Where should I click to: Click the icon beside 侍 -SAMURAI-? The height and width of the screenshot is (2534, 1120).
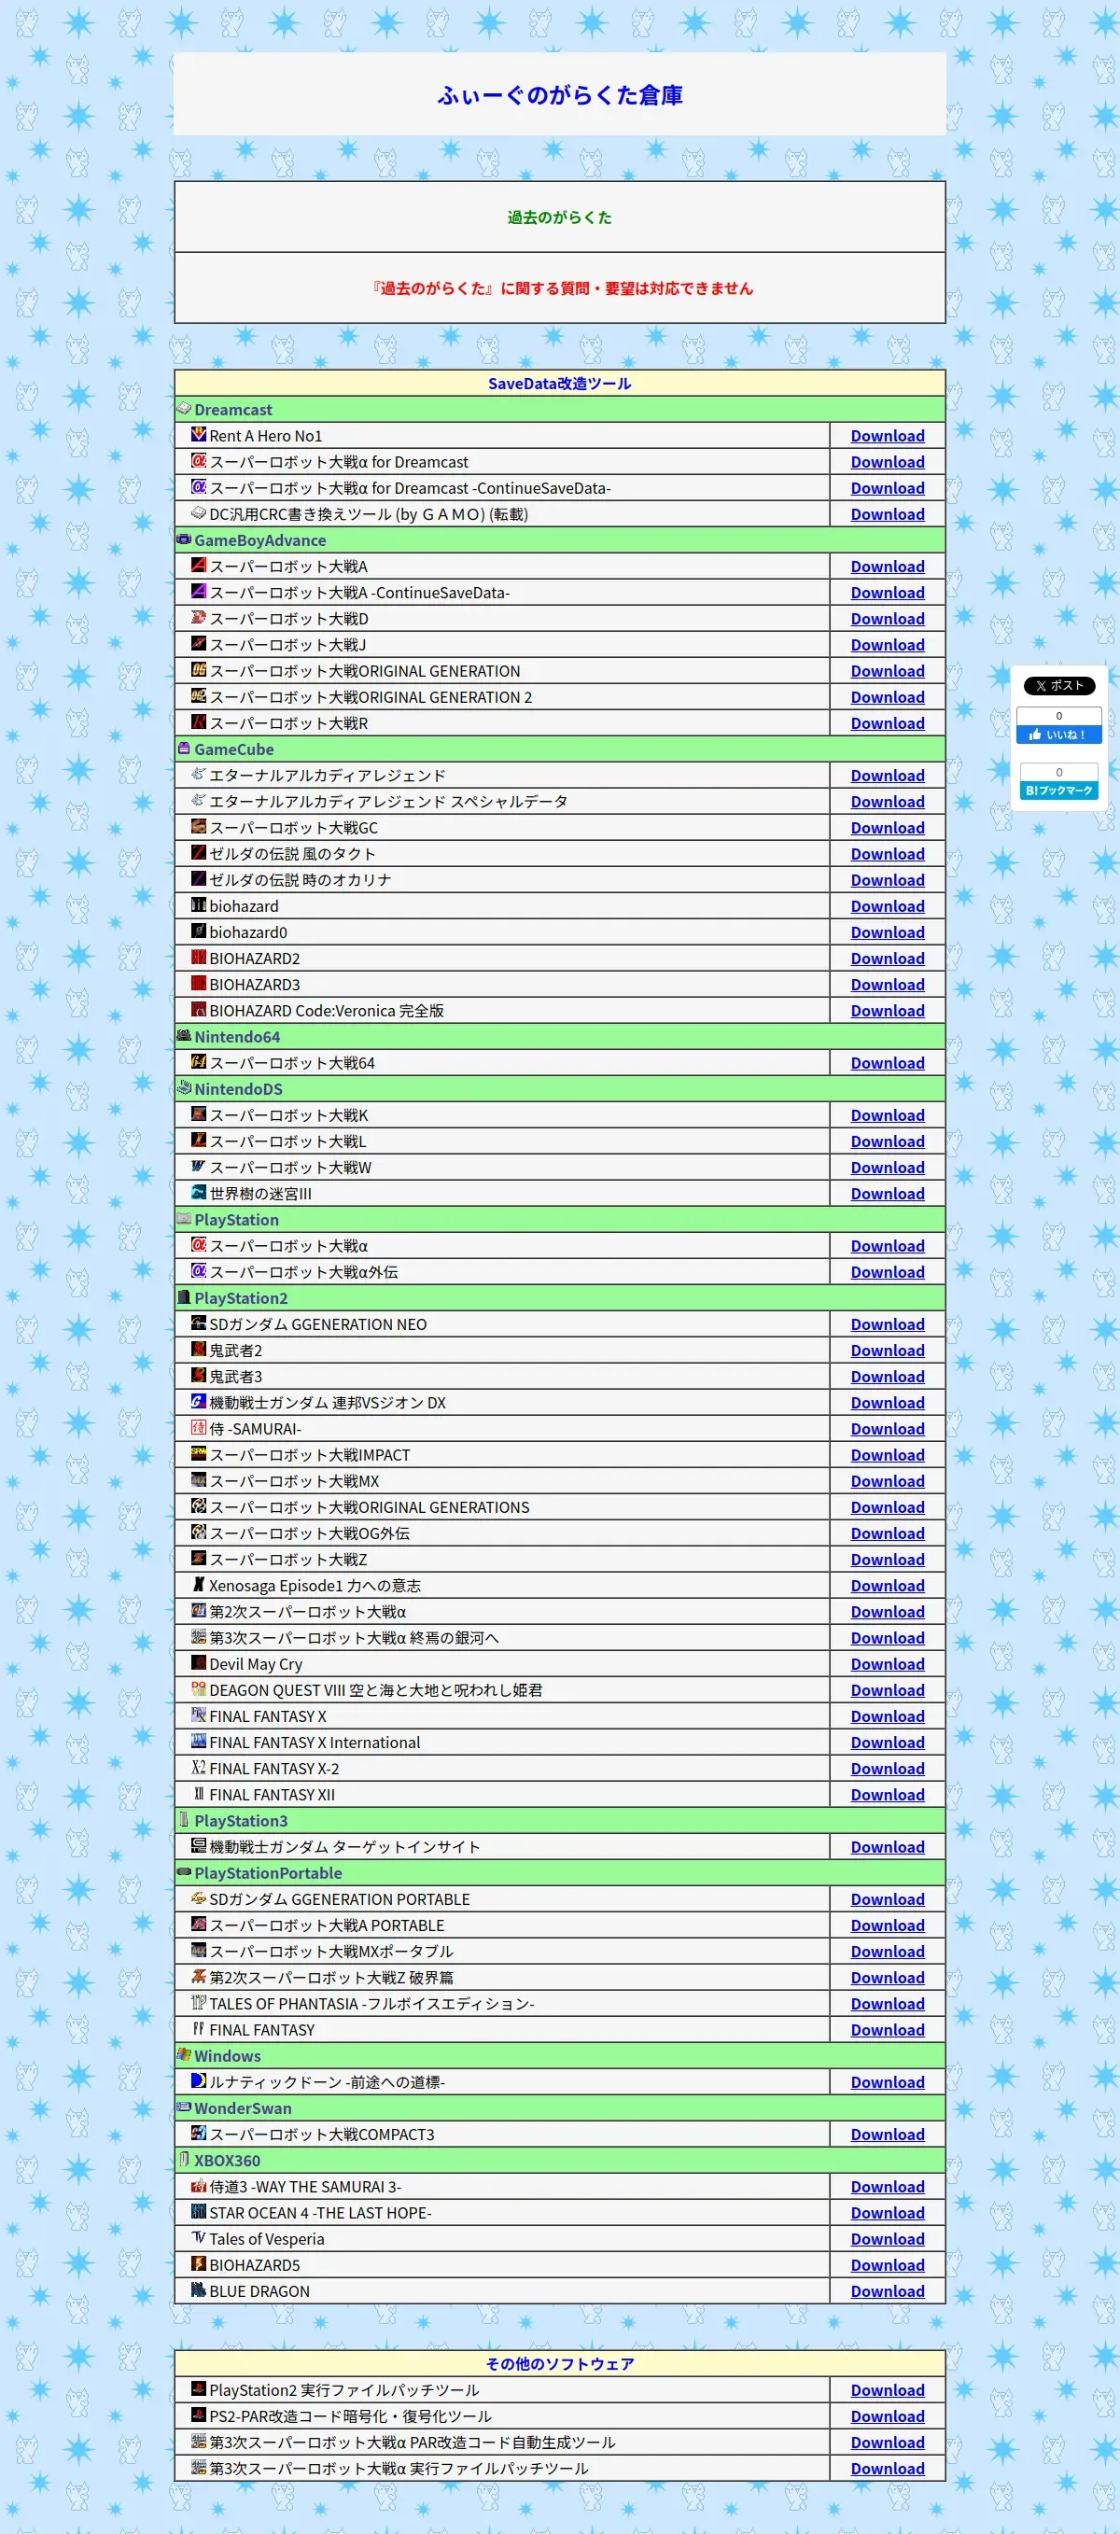tap(199, 1427)
